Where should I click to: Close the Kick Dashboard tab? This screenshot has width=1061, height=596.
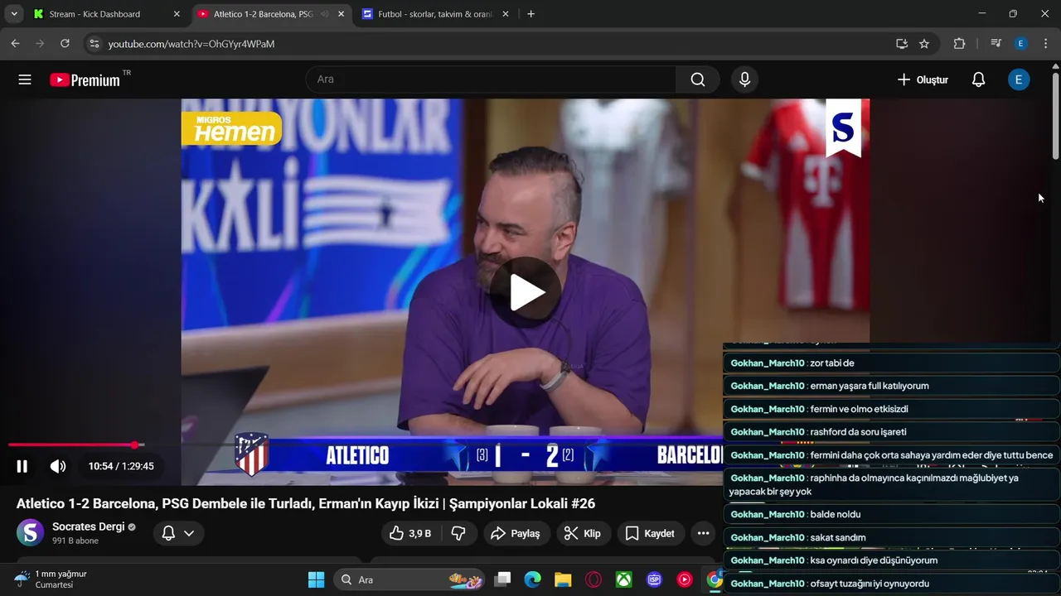(177, 14)
